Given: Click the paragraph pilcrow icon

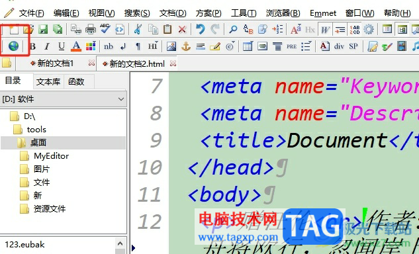Looking at the screenshot, I should click(x=138, y=47).
